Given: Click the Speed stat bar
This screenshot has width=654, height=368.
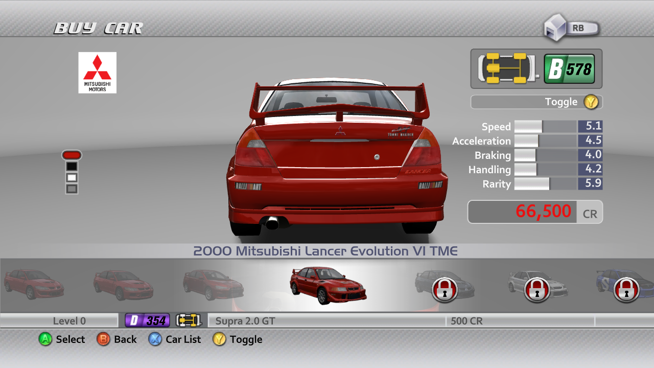Looking at the screenshot, I should (x=546, y=127).
